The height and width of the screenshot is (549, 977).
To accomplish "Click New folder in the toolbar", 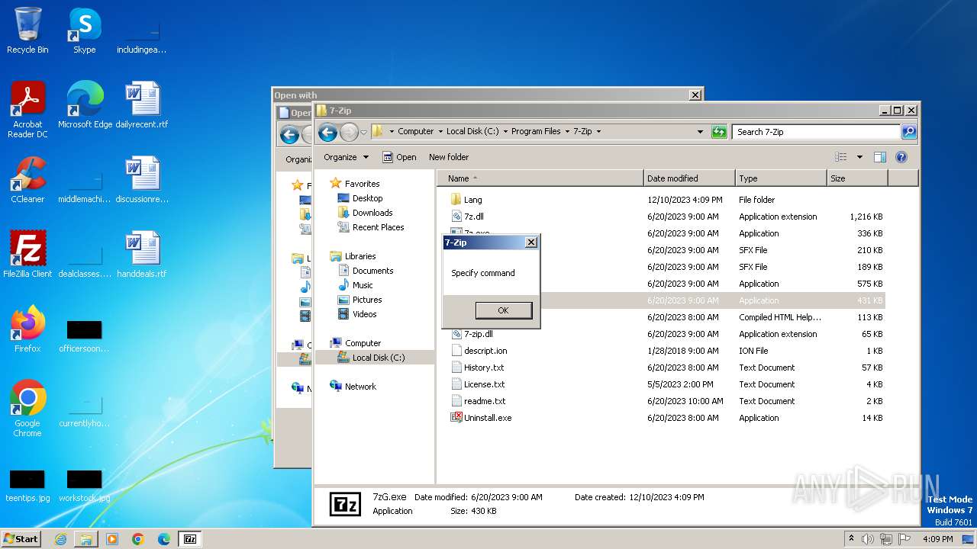I will 449,157.
